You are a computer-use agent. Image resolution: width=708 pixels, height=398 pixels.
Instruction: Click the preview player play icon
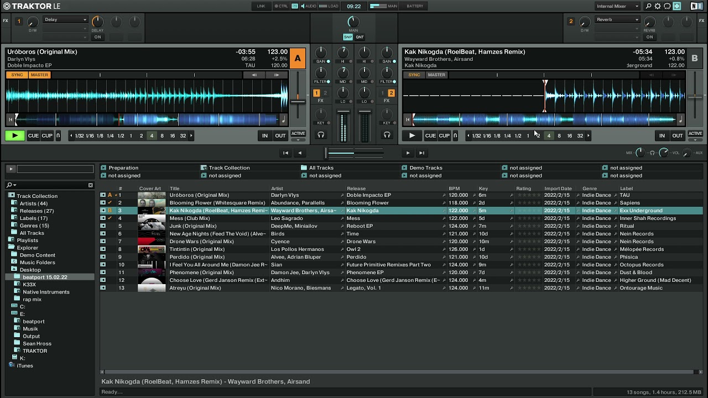11,169
